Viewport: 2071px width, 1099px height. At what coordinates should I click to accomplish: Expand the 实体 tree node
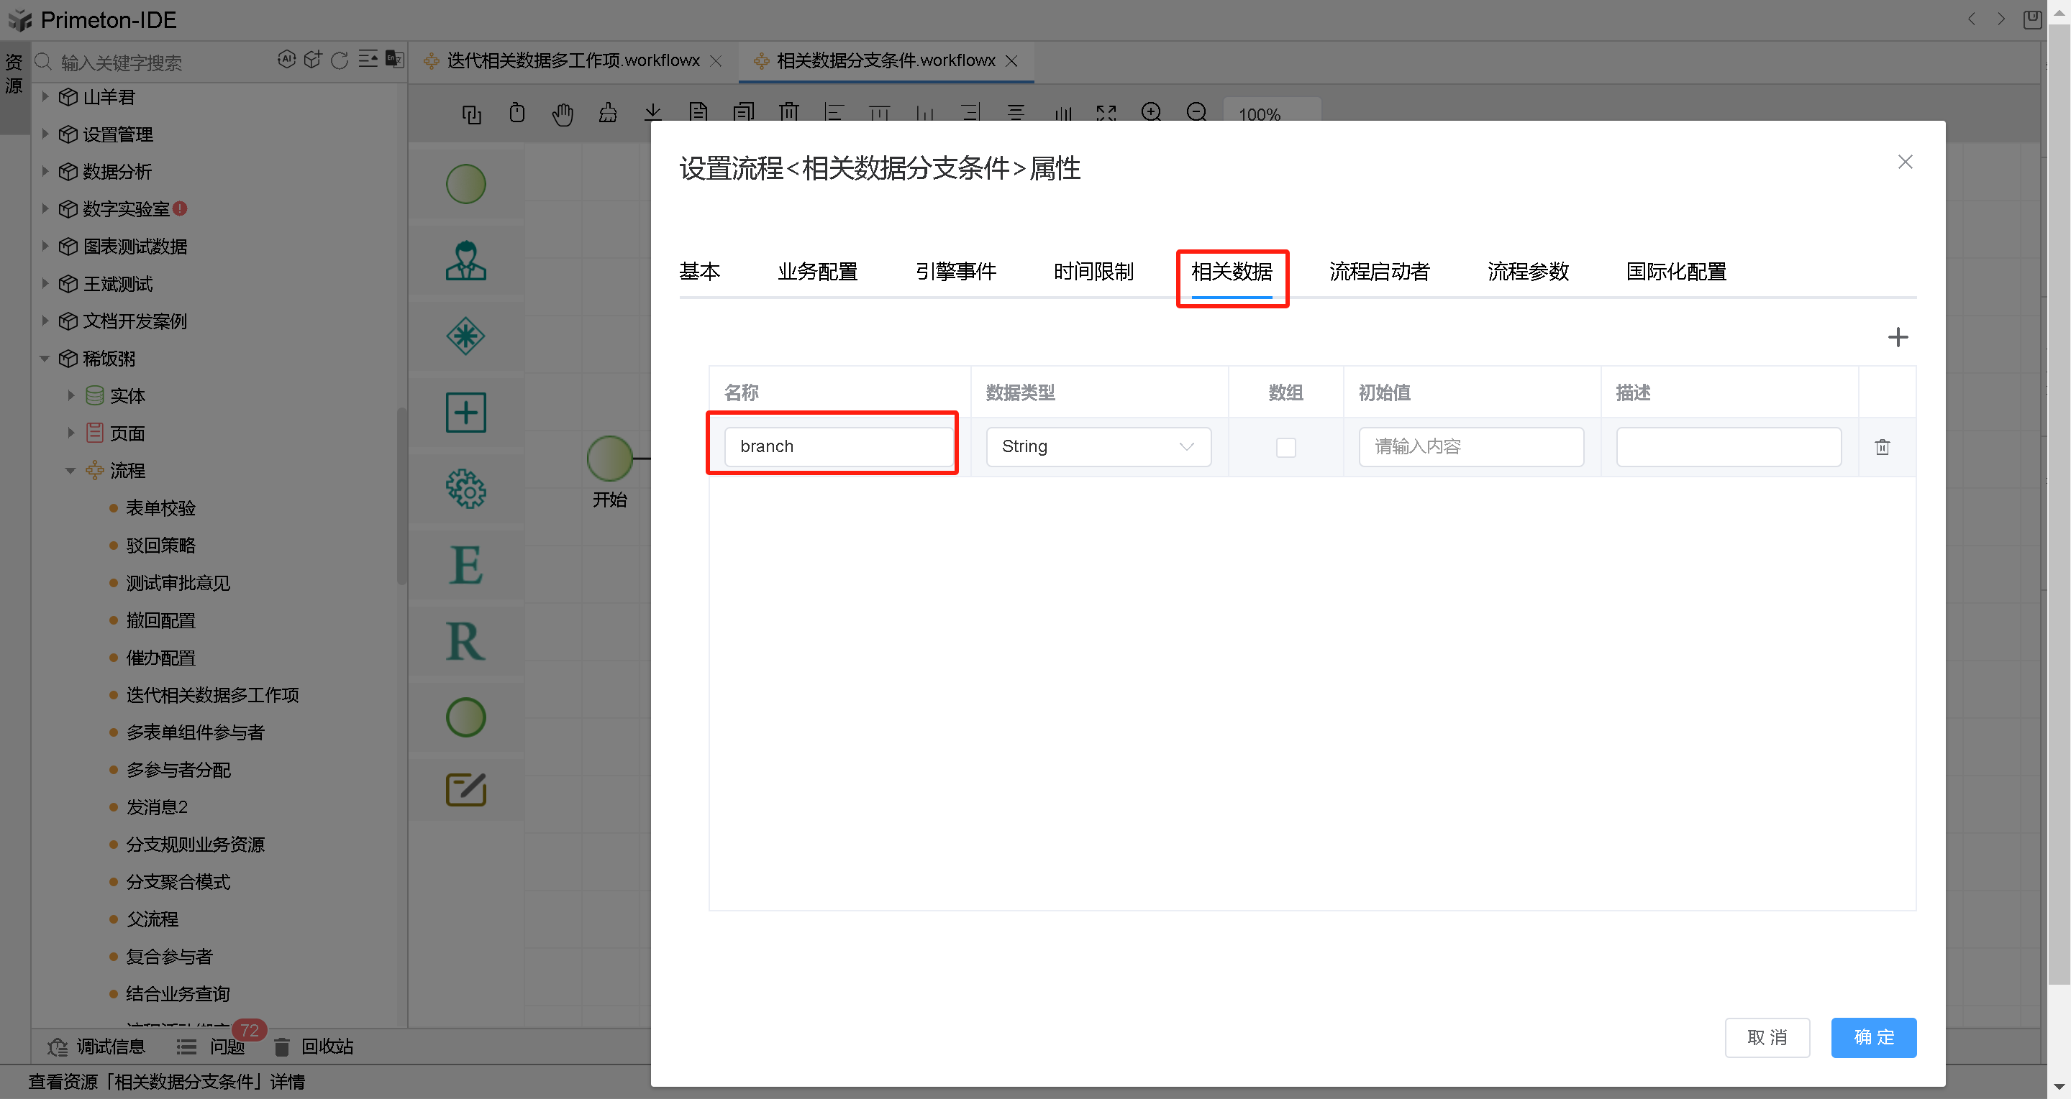click(x=70, y=395)
